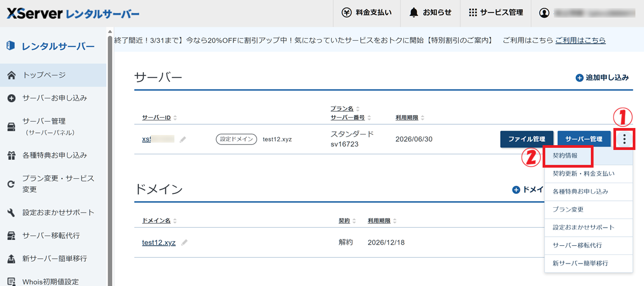Go to トップページ in the sidebar
Viewport: 644px width, 286px height.
click(x=43, y=75)
